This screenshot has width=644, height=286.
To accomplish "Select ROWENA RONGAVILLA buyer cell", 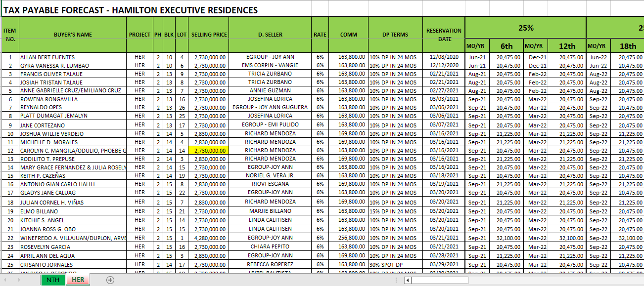I will [73, 99].
